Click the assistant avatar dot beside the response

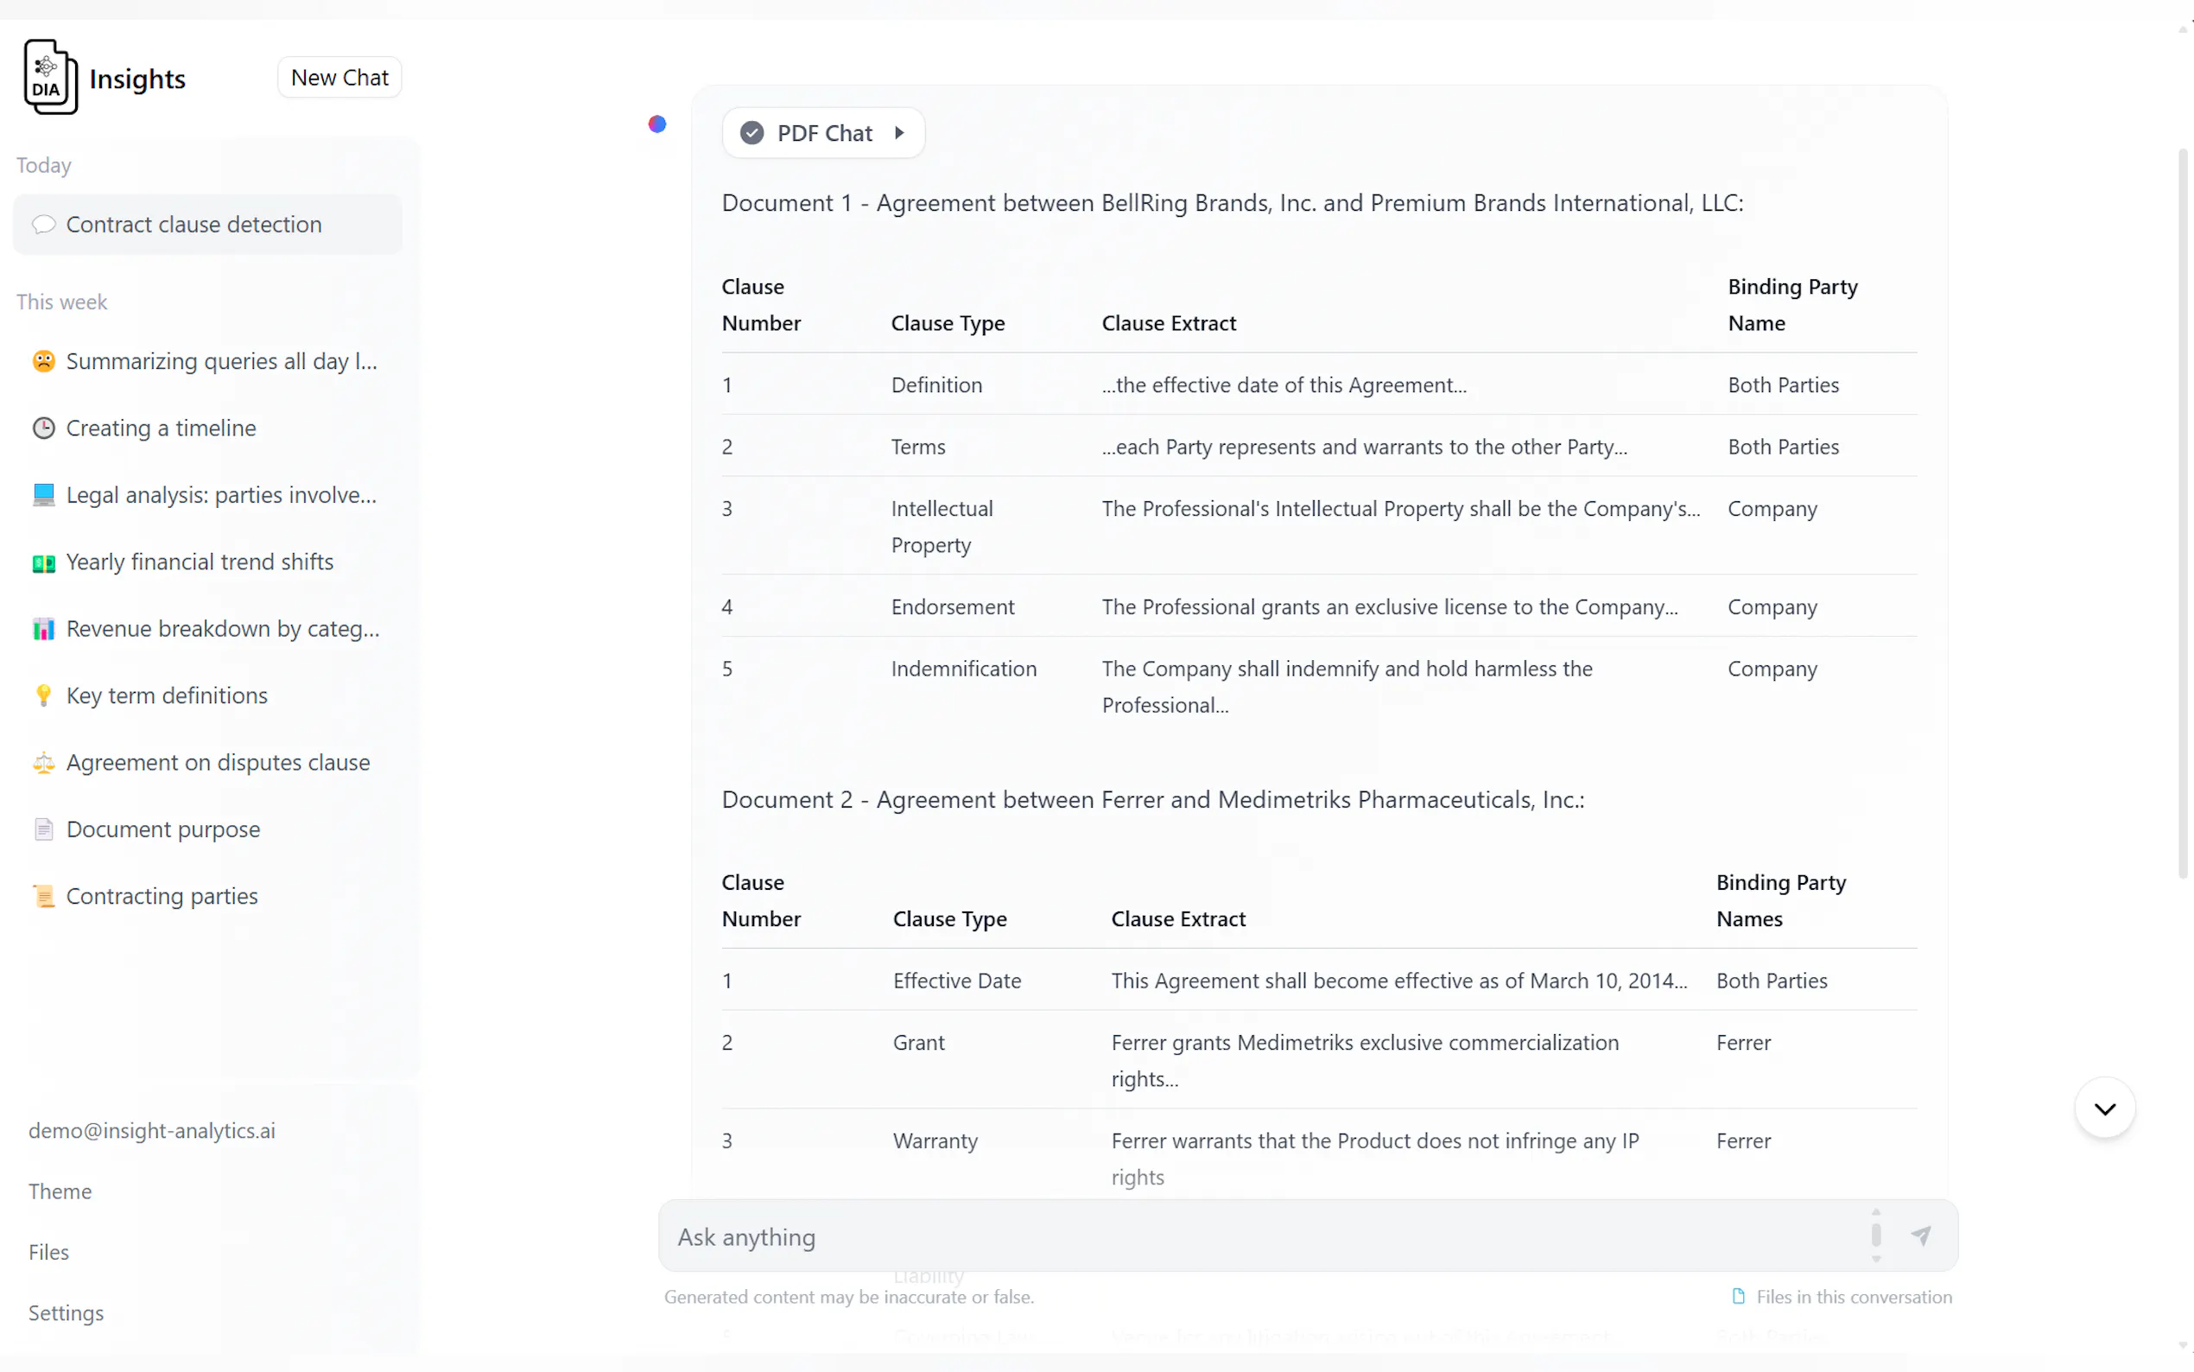657,124
